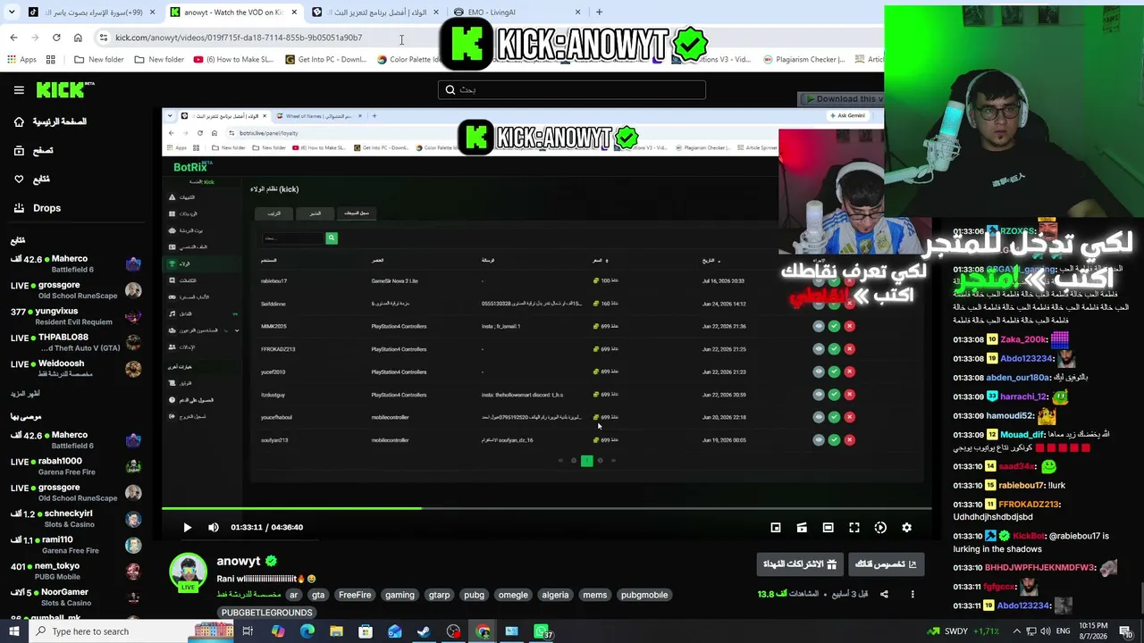Select the FreeFire tag
The image size is (1144, 643).
[x=355, y=595]
